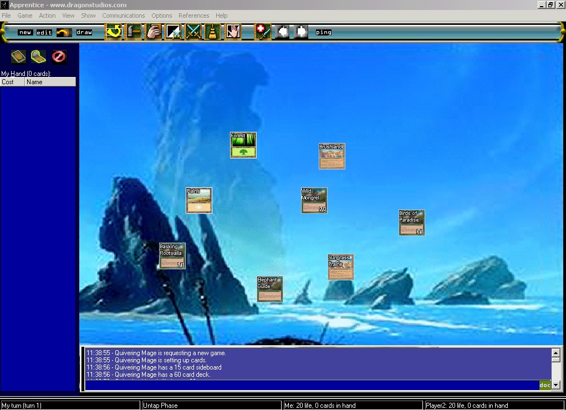Minimize the Apprentice window
The width and height of the screenshot is (566, 410).
542,4
